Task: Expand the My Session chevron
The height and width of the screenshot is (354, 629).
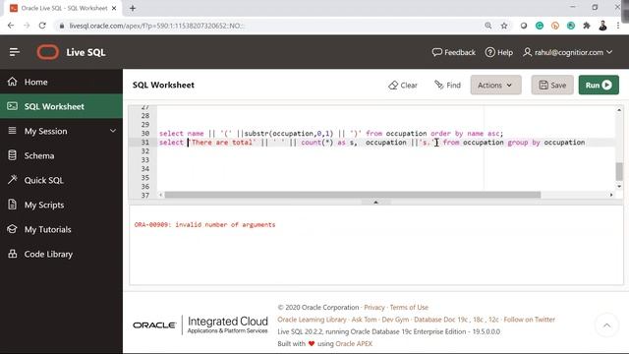Action: (113, 131)
